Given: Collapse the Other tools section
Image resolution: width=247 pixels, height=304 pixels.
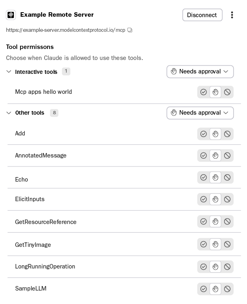Looking at the screenshot, I should click(9, 113).
